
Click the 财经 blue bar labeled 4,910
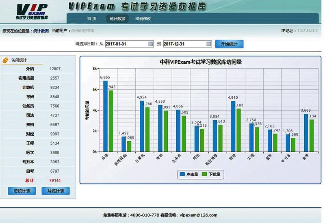pyautogui.click(x=233, y=126)
